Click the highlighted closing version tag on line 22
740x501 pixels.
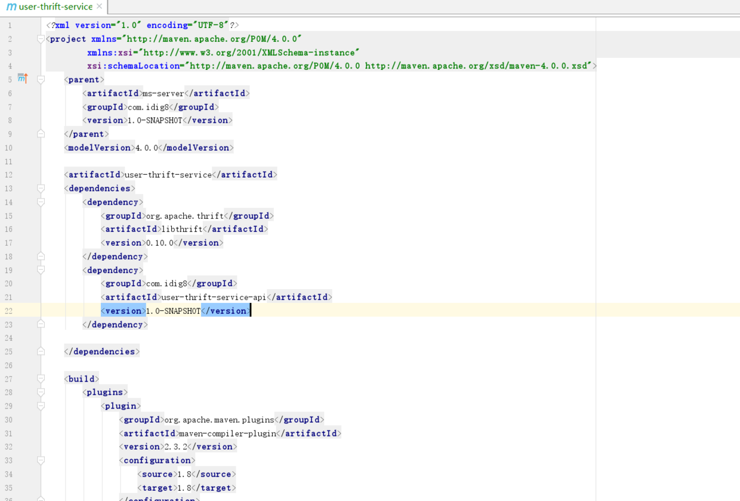click(226, 311)
